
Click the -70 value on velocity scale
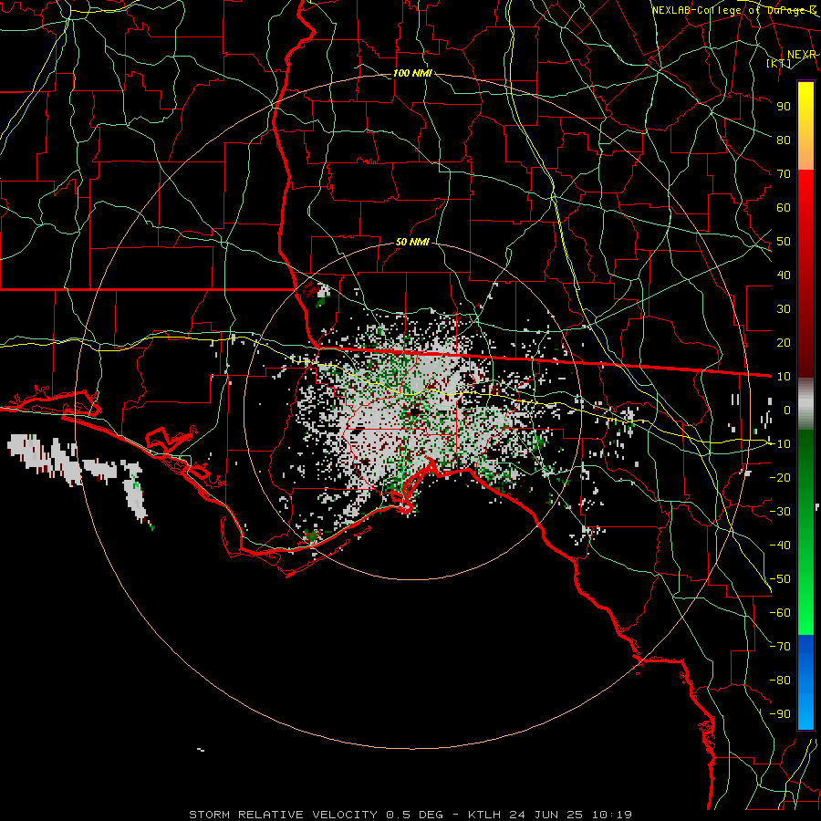pos(780,647)
